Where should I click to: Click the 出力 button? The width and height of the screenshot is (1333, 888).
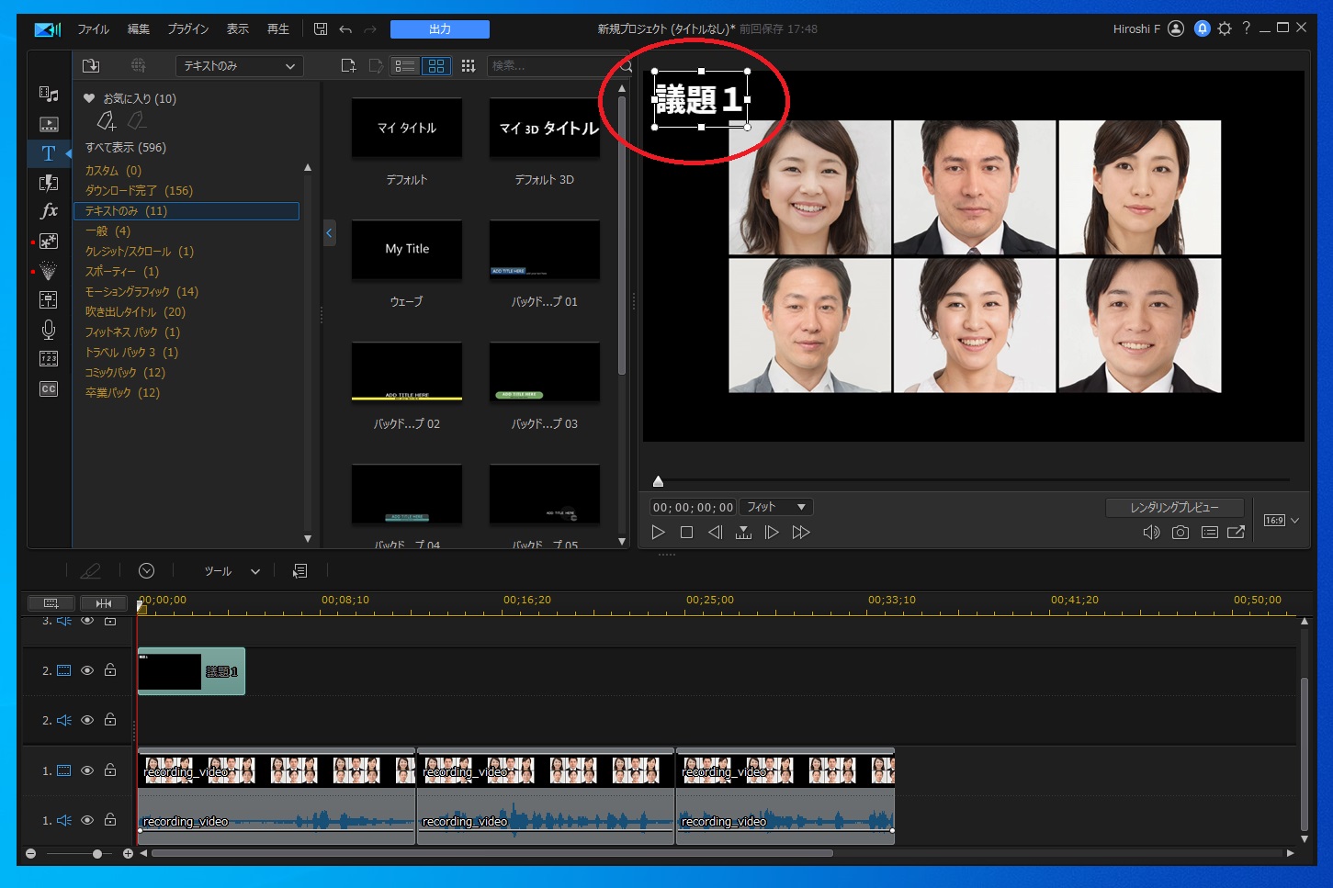pyautogui.click(x=440, y=29)
